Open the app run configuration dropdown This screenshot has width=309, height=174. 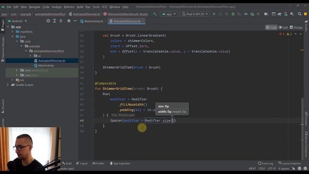coord(169,14)
